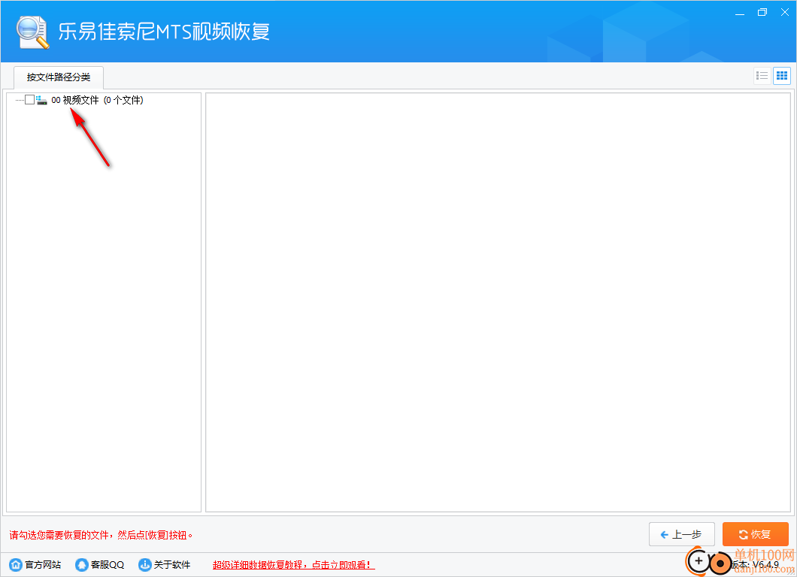The image size is (797, 577).
Task: Click the version text V6.4.9
Action: tap(765, 564)
